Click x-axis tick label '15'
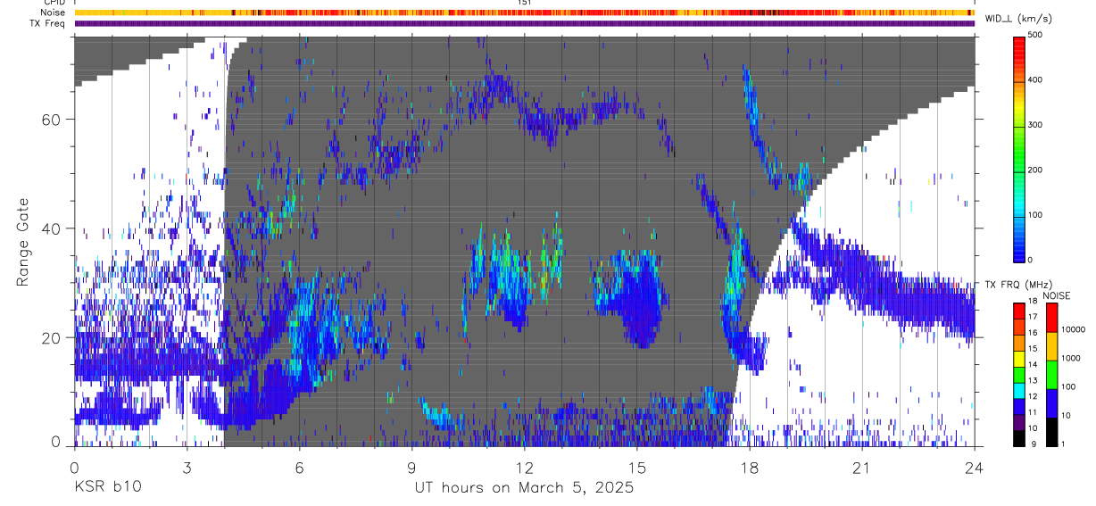Image resolution: width=1096 pixels, height=506 pixels. (637, 468)
